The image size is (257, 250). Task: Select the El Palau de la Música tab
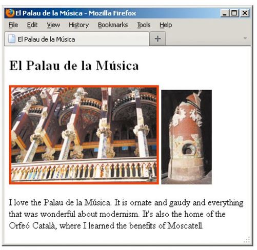[77, 39]
